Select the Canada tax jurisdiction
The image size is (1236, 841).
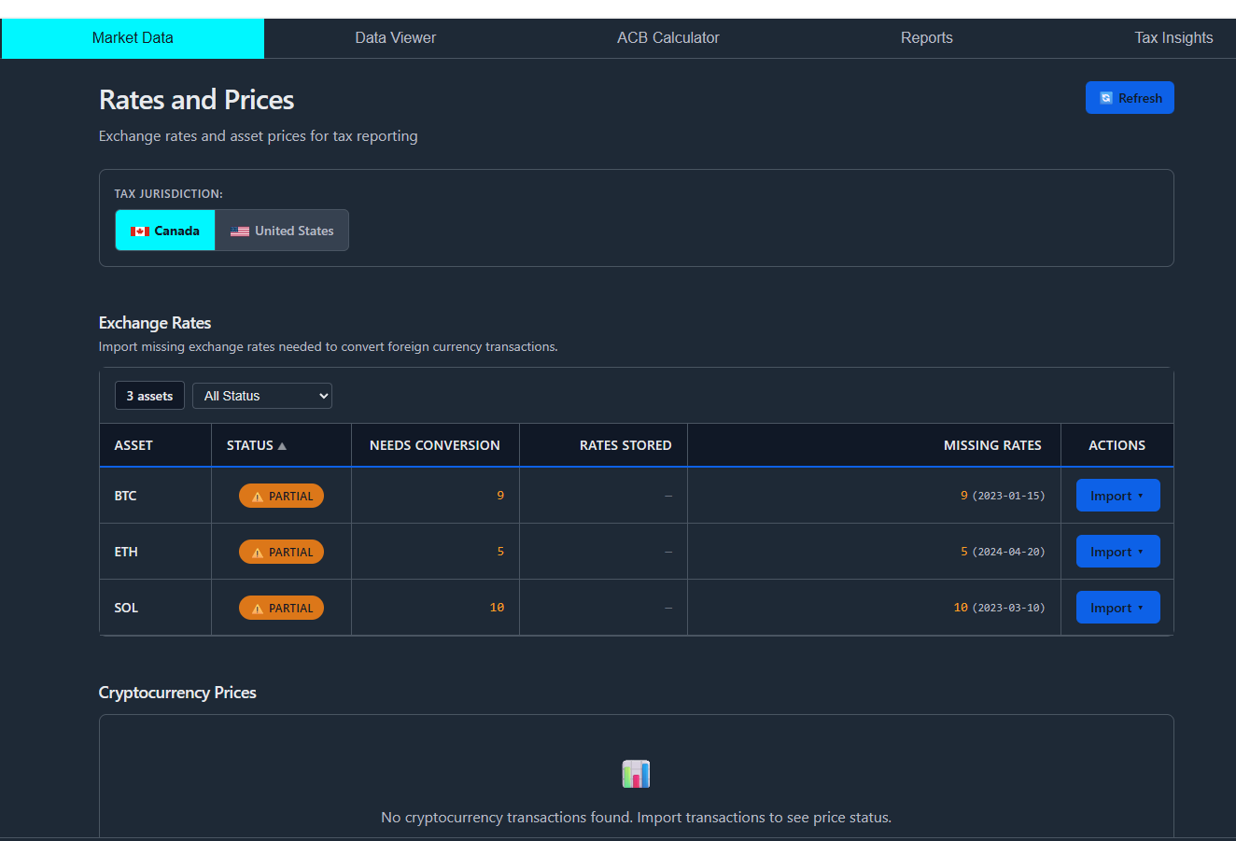point(164,231)
